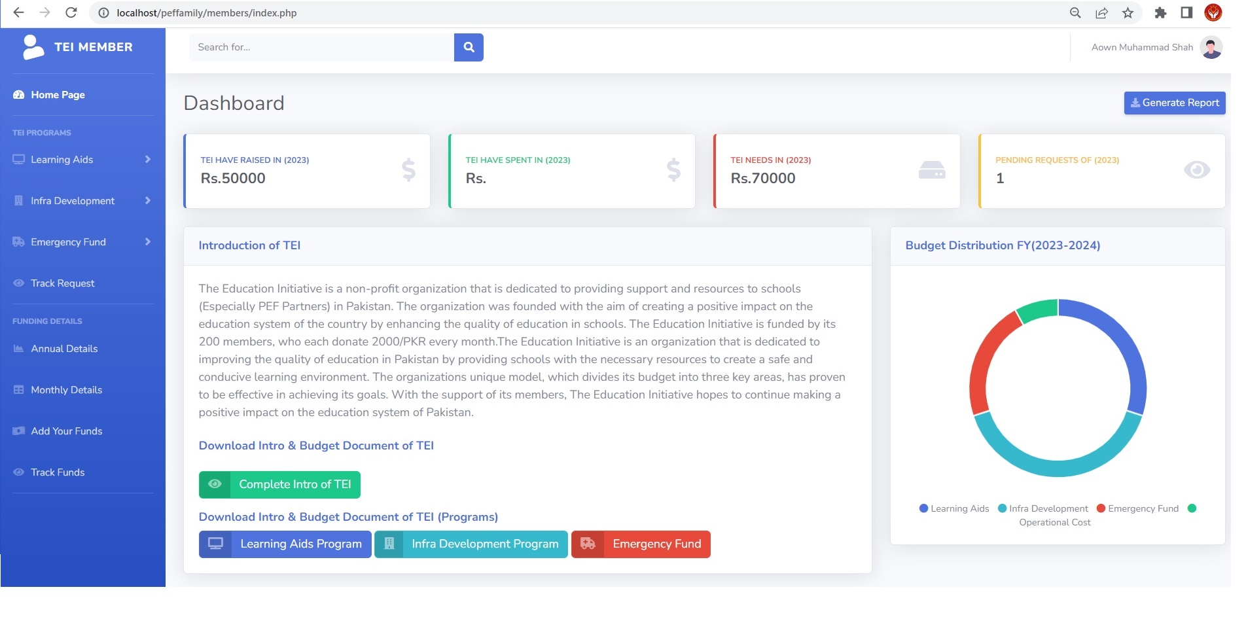Expand the Infra Development sidebar chevron

click(x=148, y=201)
